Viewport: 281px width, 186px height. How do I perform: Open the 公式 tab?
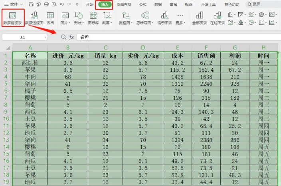(x=142, y=4)
